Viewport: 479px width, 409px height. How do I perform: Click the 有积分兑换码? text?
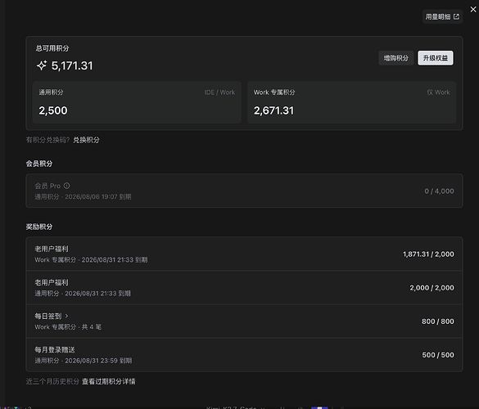[48, 140]
